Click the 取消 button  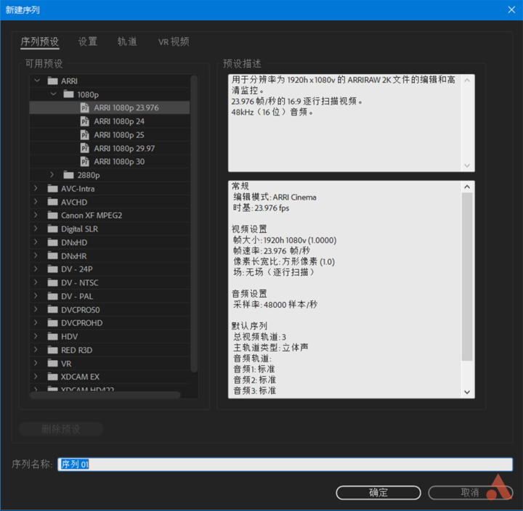click(x=470, y=492)
